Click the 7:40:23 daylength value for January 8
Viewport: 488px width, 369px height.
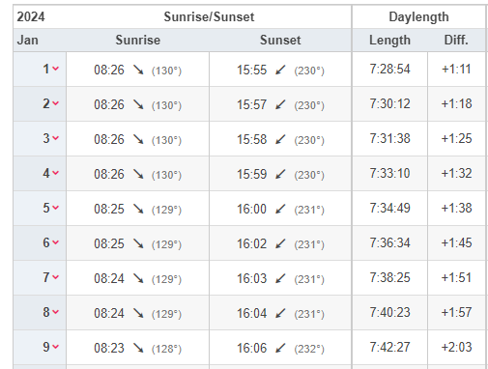point(389,312)
